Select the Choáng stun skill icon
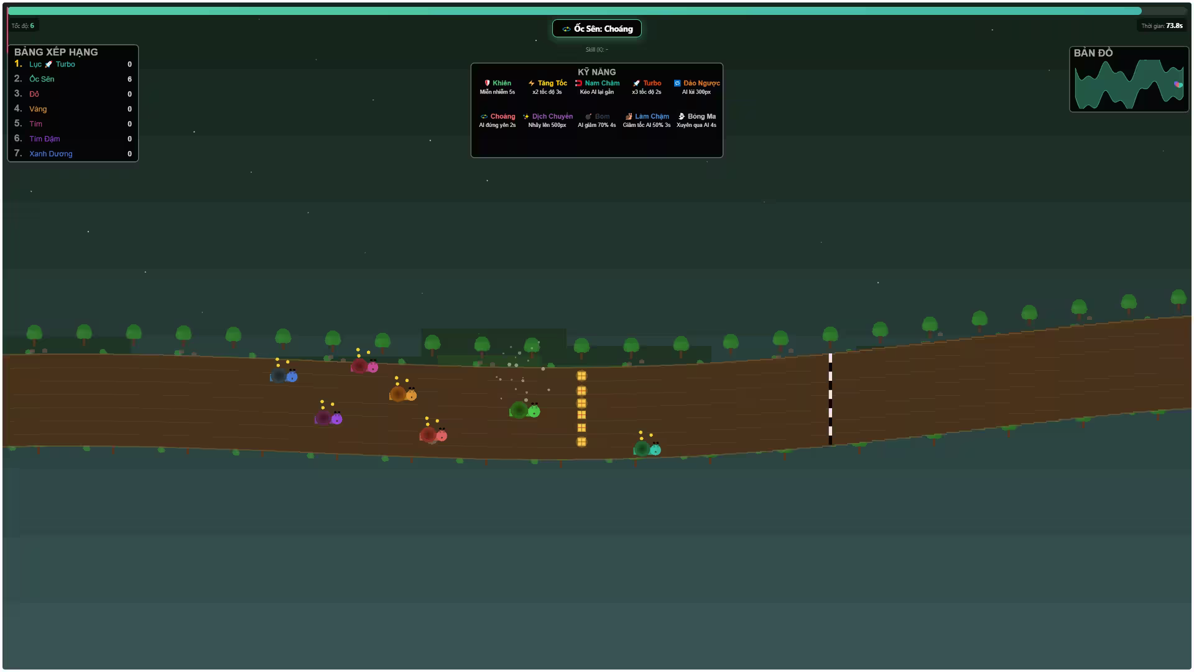The height and width of the screenshot is (672, 1194). point(484,116)
